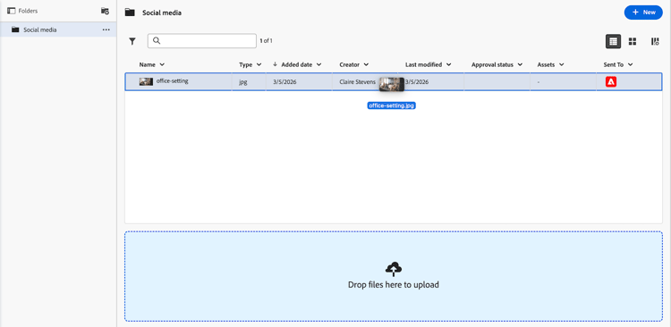Screen dimensions: 671x327
Task: Switch to table list view
Action: pyautogui.click(x=613, y=41)
